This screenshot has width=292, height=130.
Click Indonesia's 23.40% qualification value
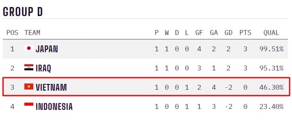pos(271,106)
